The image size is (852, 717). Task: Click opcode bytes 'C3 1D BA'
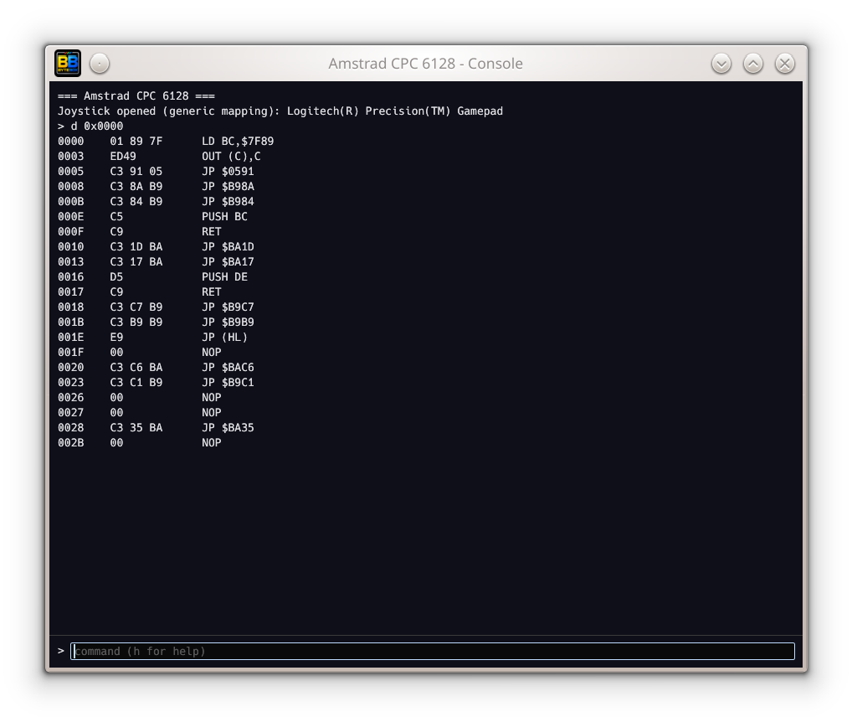pyautogui.click(x=136, y=247)
